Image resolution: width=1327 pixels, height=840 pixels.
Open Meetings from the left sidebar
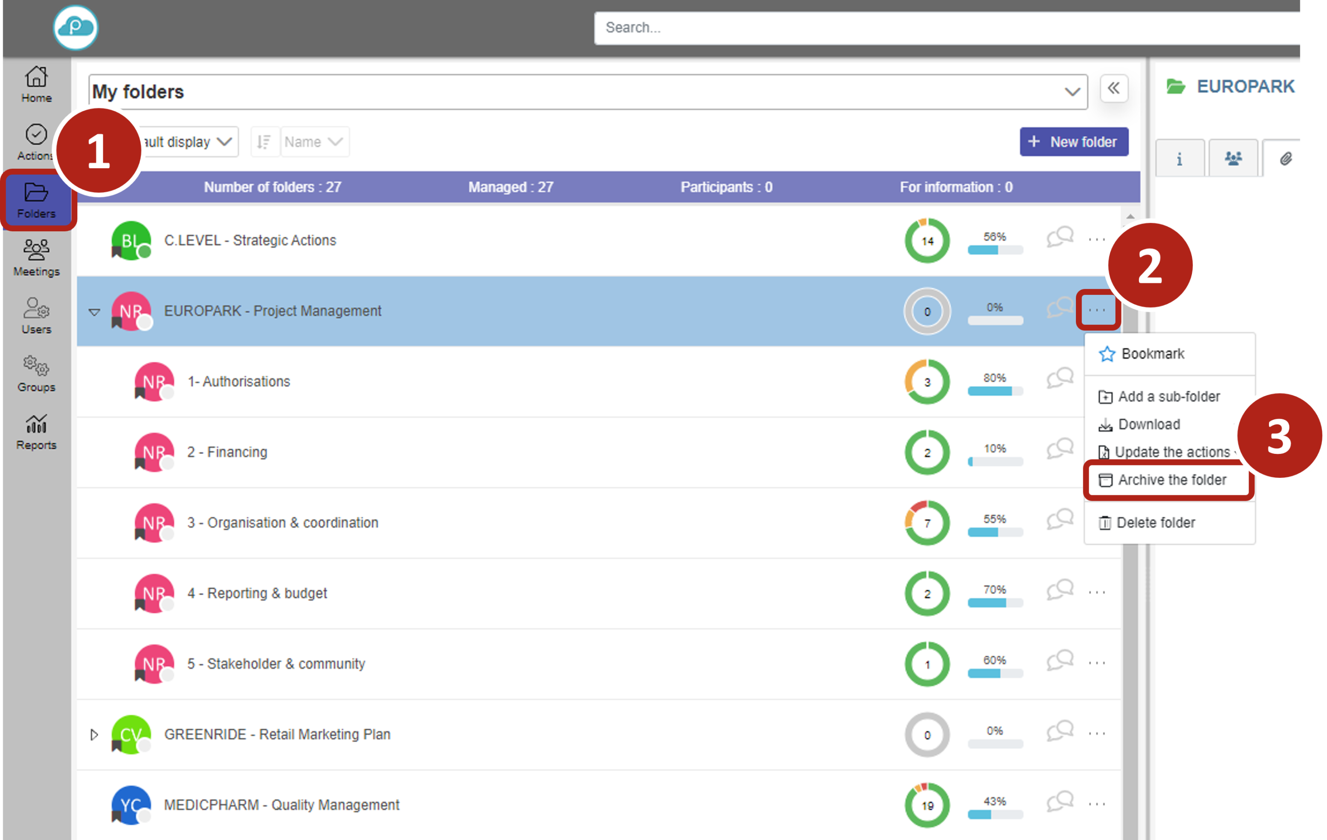click(36, 258)
